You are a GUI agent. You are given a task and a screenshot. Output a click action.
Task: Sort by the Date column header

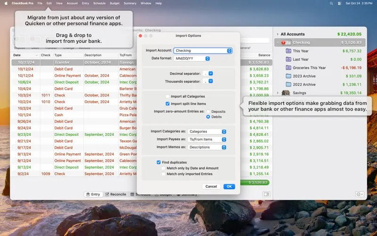click(26, 55)
